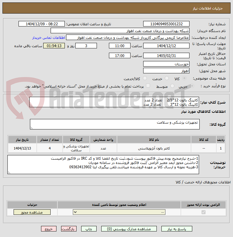Viewport: 233px width, 237px height.
Task: Click the city field اهواز
Action: (x=166, y=71)
